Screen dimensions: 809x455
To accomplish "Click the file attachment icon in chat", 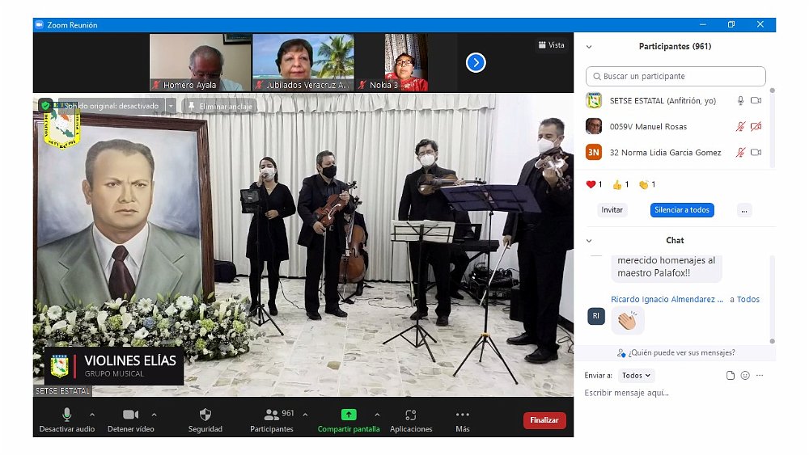I will [x=731, y=376].
